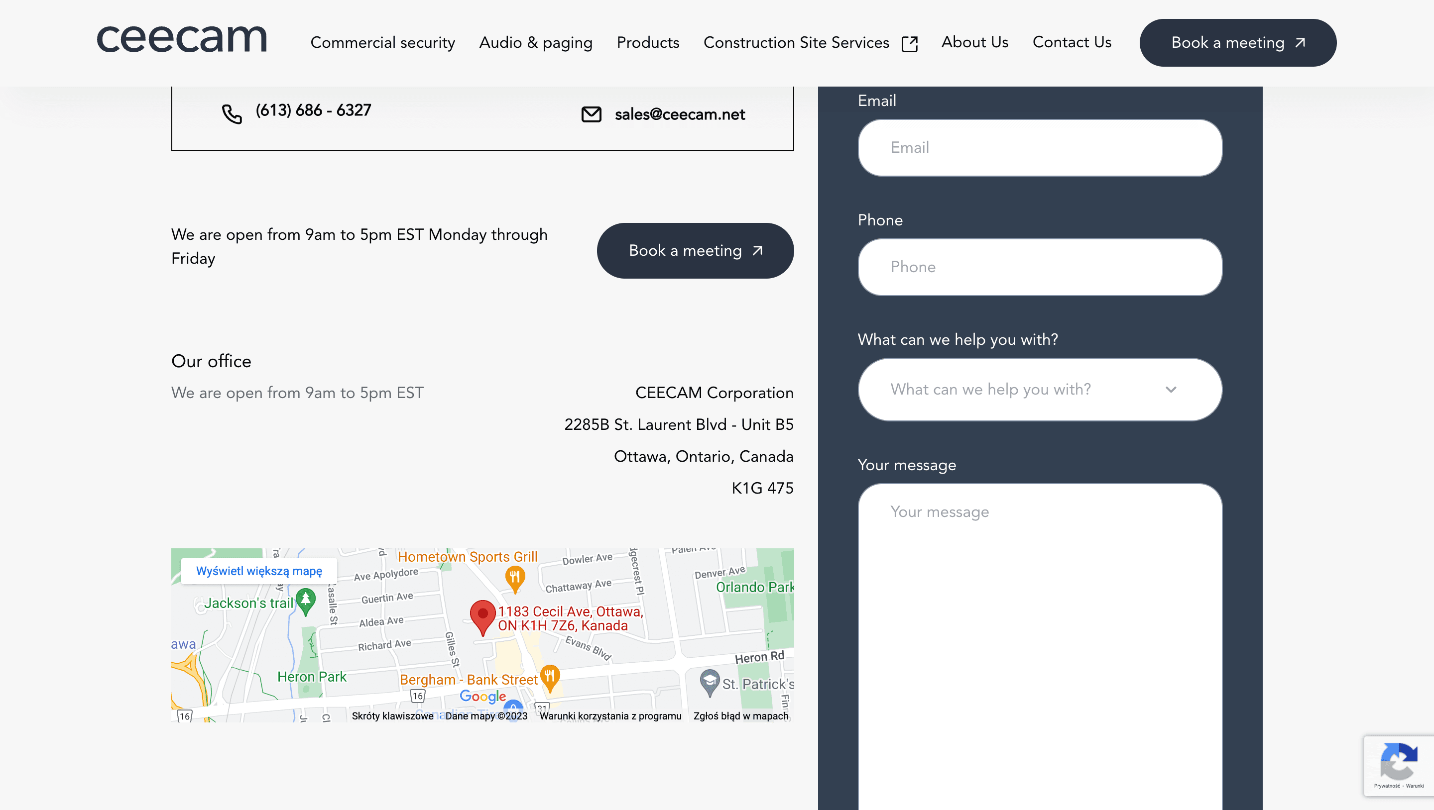1434x810 pixels.
Task: Click the Orlando Park label on map
Action: [755, 587]
